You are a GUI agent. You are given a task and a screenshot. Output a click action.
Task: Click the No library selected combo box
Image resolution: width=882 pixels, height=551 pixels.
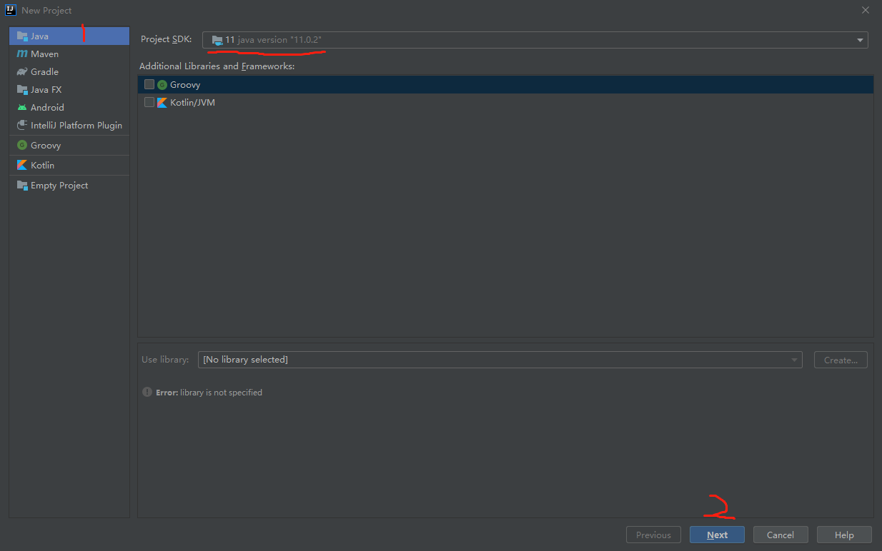[500, 360]
